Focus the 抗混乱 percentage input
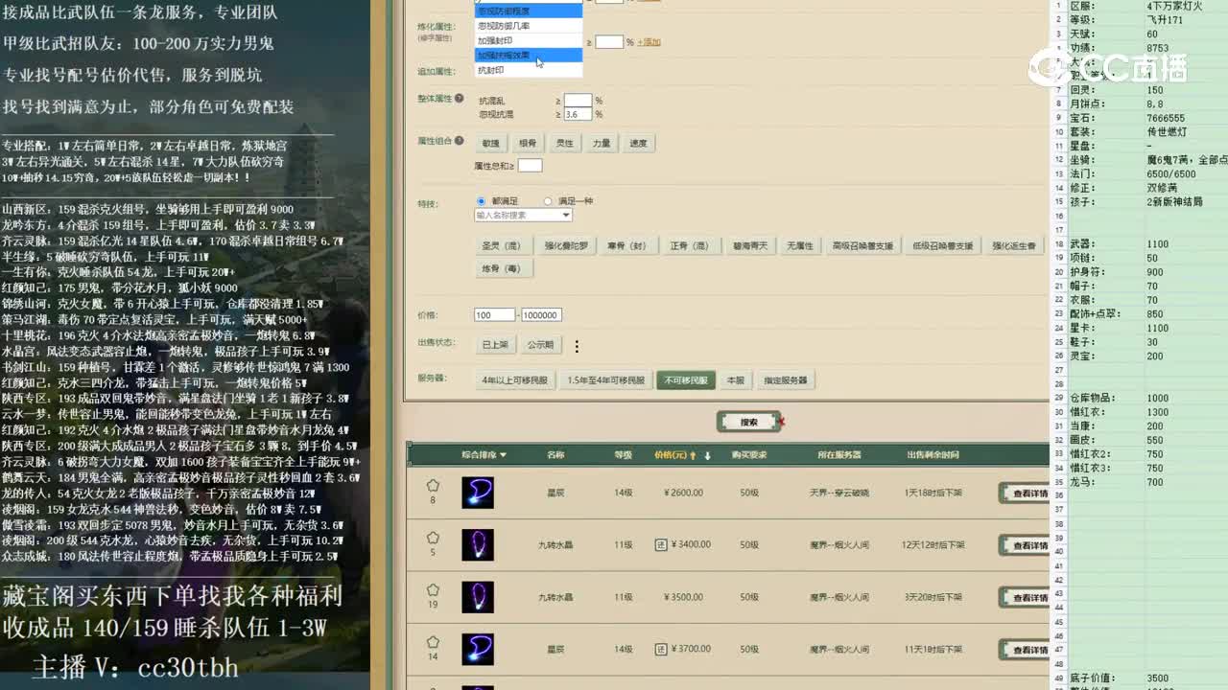1228x690 pixels. pos(579,101)
